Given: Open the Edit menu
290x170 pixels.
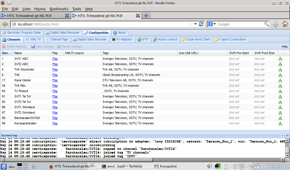Looking at the screenshot, I should click(x=15, y=9).
